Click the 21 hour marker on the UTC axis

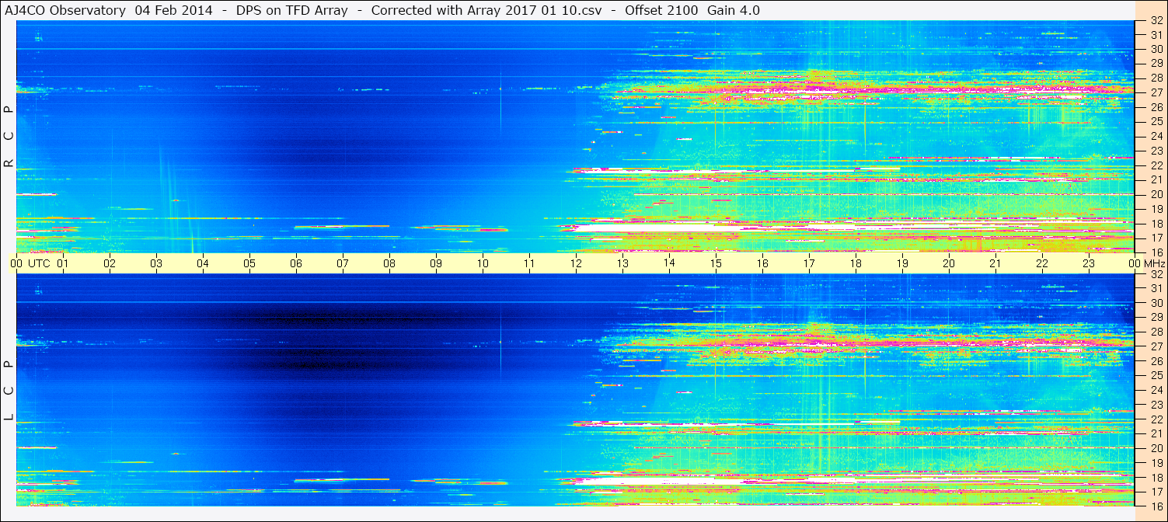(995, 263)
